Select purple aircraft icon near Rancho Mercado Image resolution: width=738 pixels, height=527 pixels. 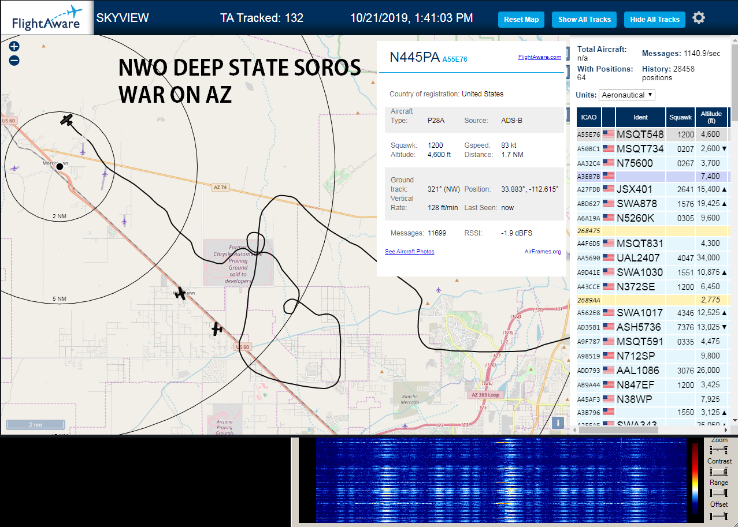(x=405, y=426)
